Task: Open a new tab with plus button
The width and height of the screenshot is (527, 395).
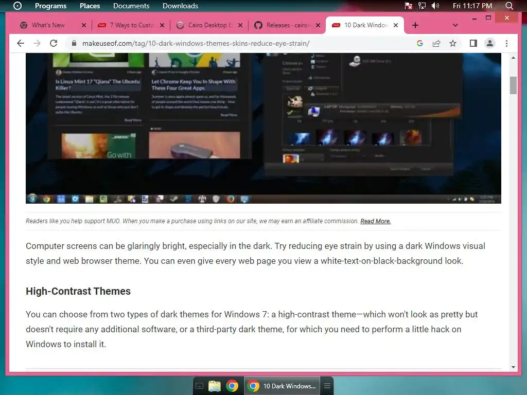Action: coord(415,25)
